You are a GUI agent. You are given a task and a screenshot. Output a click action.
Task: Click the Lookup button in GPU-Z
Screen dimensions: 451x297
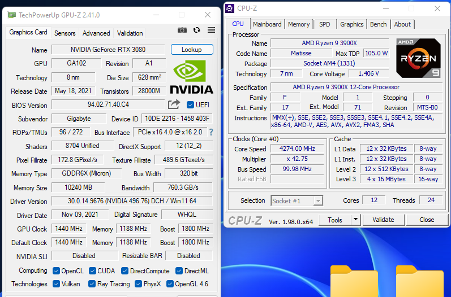pyautogui.click(x=192, y=50)
